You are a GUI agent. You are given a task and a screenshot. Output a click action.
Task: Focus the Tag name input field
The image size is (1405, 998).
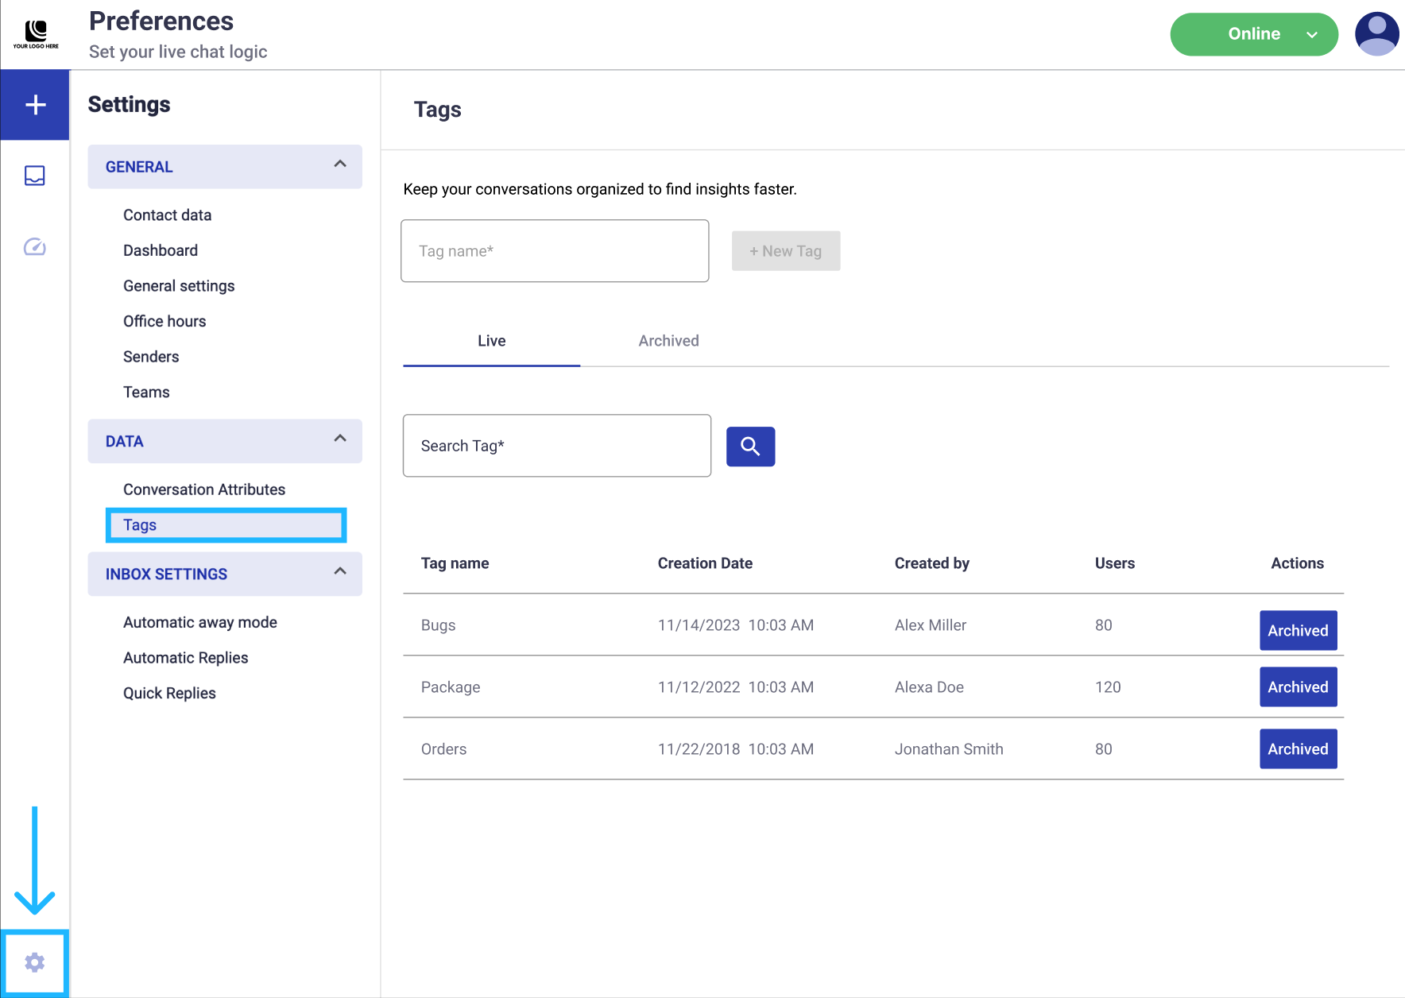(555, 251)
